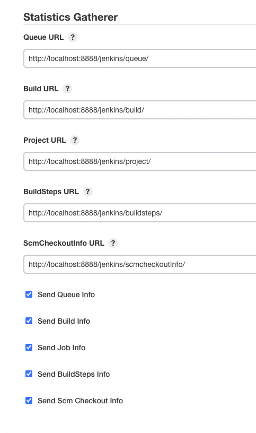Click the Build URL input field
The image size is (256, 433).
(140, 110)
